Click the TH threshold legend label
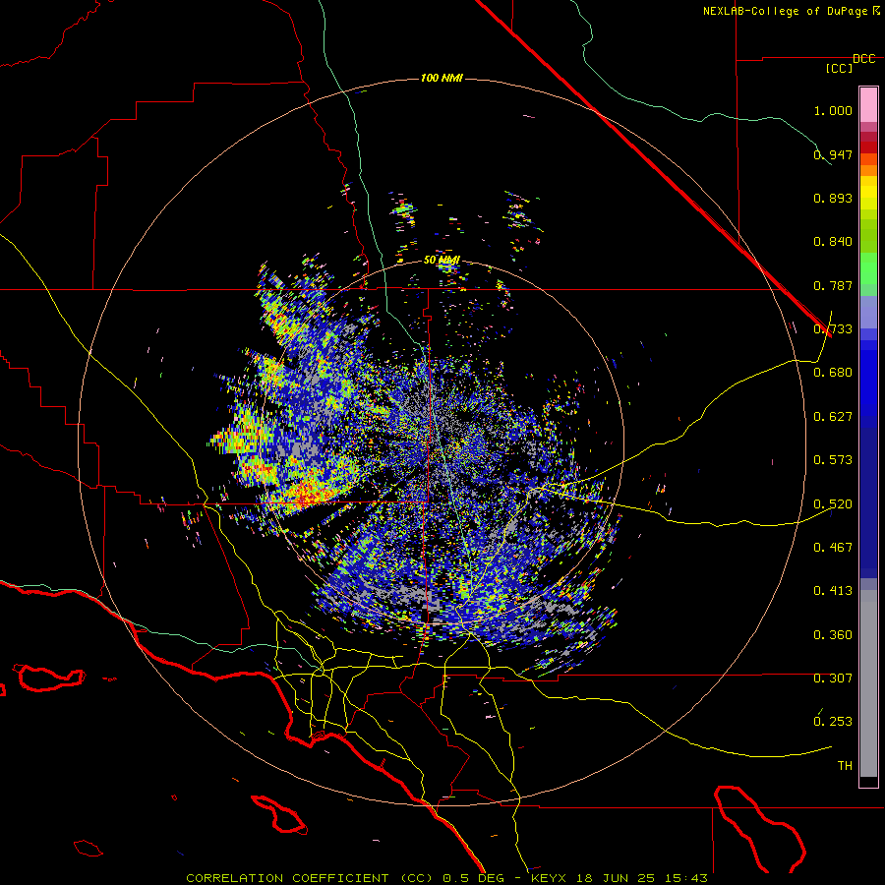 point(845,766)
